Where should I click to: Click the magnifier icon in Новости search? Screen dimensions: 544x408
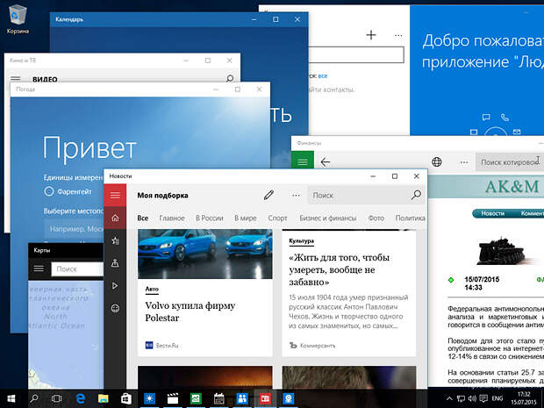point(416,195)
